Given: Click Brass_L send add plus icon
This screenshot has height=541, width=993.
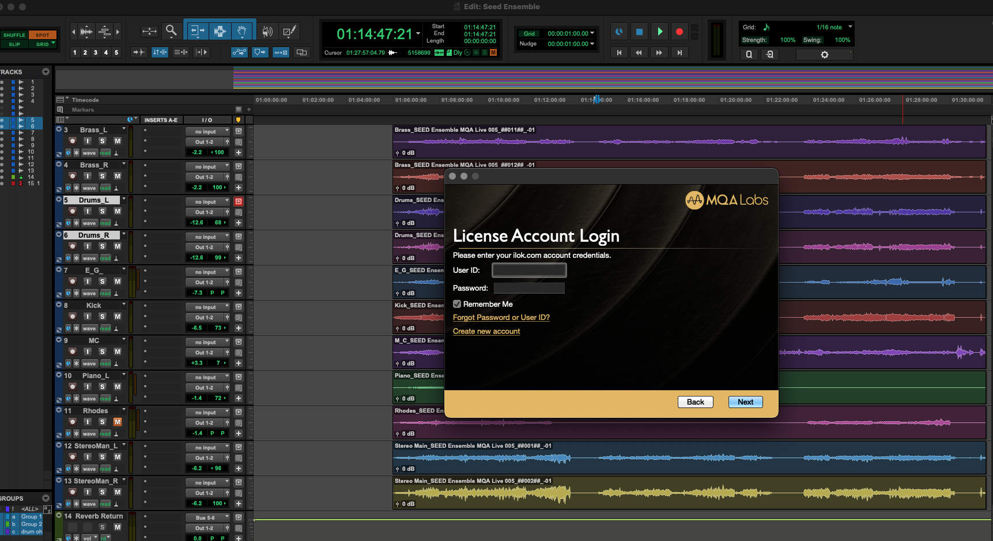Looking at the screenshot, I should click(239, 153).
